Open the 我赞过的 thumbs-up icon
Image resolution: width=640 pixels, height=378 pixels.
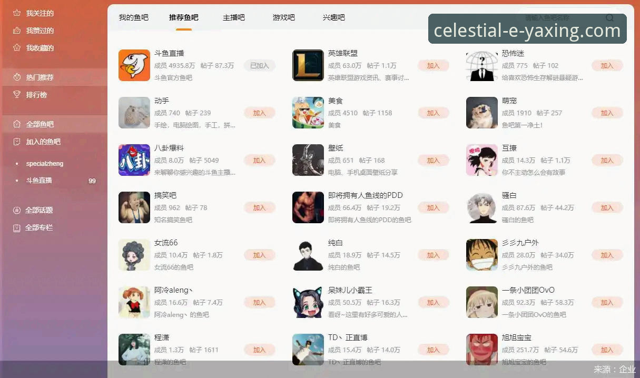click(16, 31)
